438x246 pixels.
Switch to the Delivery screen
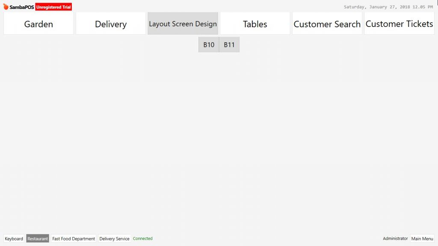(x=111, y=23)
